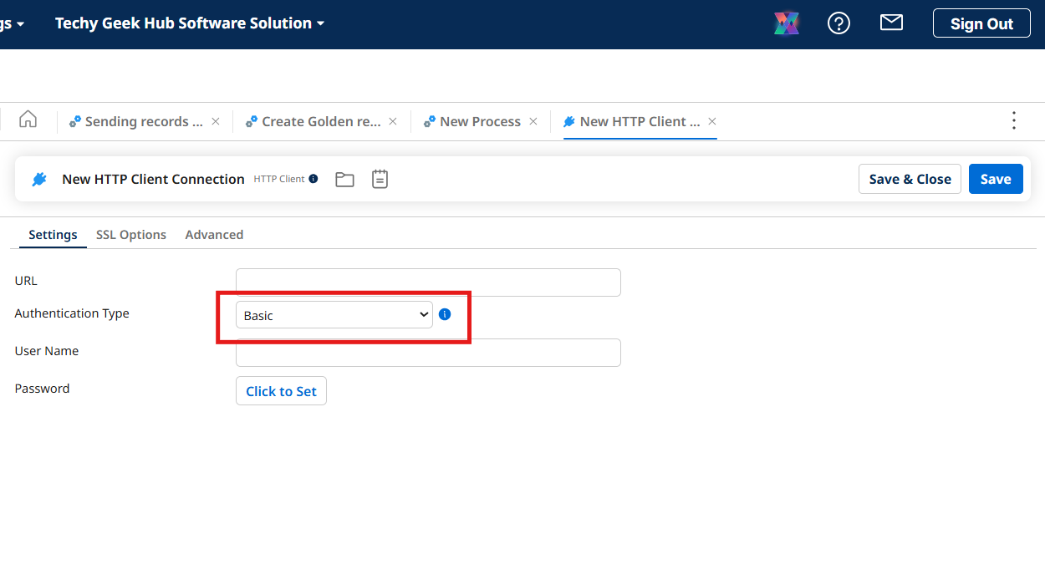Switch to the SSL Options tab
This screenshot has height=585, width=1045.
(x=131, y=235)
